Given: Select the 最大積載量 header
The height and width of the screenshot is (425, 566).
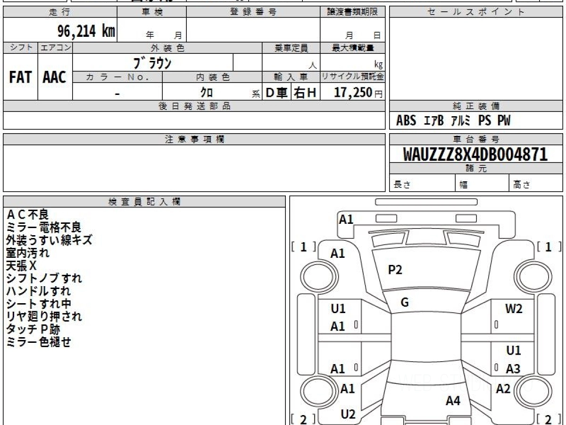Looking at the screenshot, I should tap(353, 48).
